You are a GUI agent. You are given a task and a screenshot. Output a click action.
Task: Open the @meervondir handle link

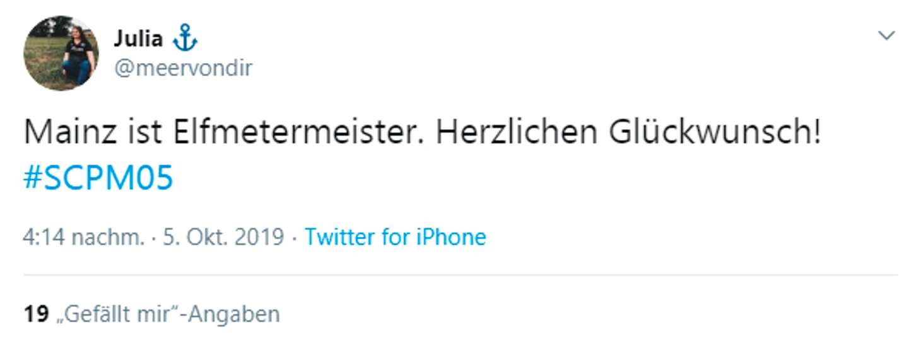(x=183, y=68)
